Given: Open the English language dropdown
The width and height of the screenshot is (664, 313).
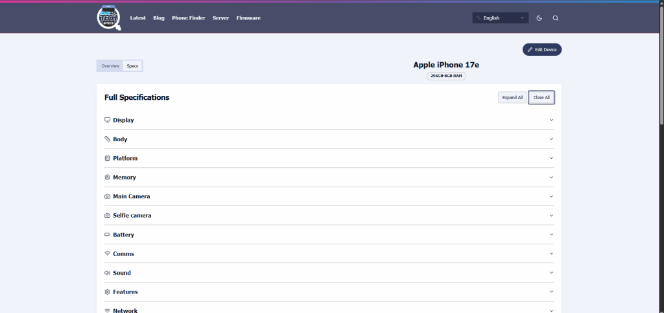Looking at the screenshot, I should [501, 17].
